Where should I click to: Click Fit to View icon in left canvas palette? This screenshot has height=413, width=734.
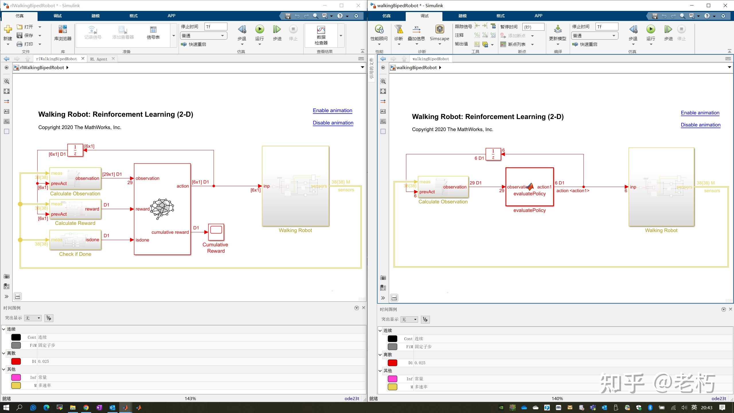(7, 91)
